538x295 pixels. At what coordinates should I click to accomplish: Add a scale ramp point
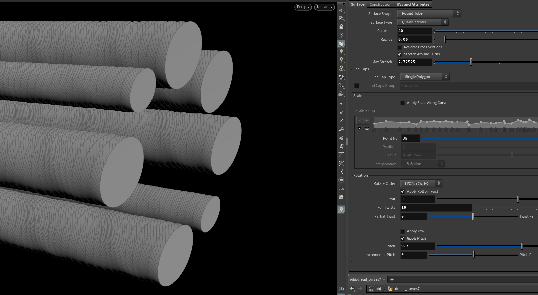coord(367,120)
